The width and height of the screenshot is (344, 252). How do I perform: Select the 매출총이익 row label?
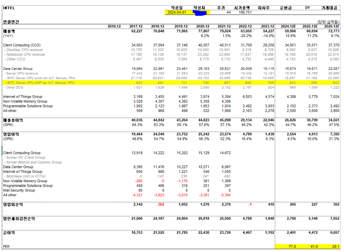(13, 120)
